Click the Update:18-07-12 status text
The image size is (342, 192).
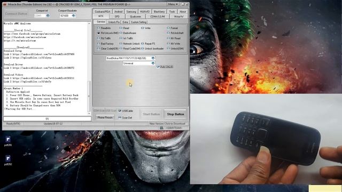click(53, 124)
